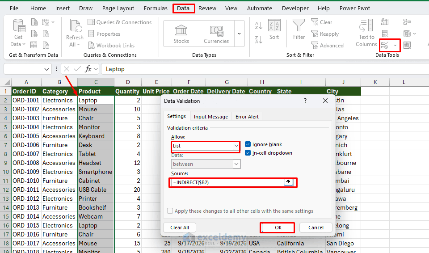Sort Z to A descending
The image size is (429, 253).
tap(259, 40)
